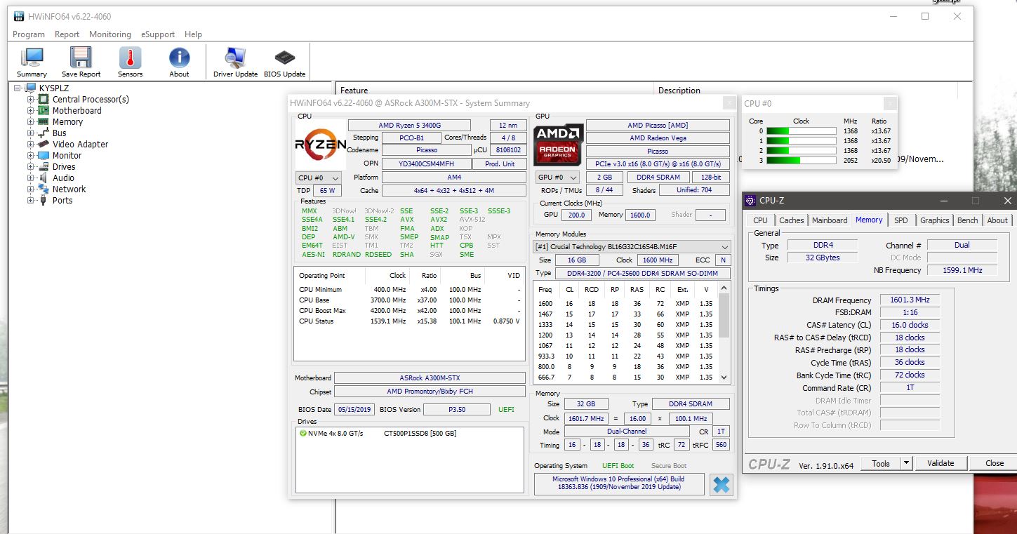This screenshot has width=1017, height=534.
Task: Select the Memory tree item
Action: [67, 122]
